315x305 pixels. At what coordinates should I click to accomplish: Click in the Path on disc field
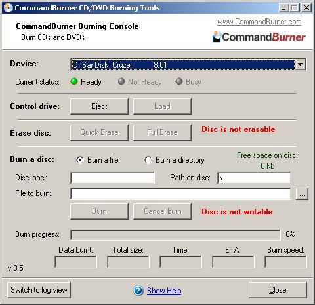[254, 178]
